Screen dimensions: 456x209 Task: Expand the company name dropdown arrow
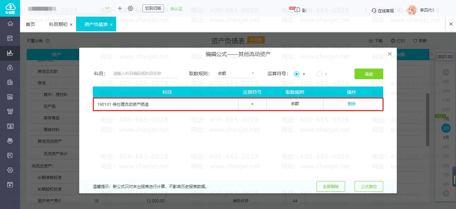pyautogui.click(x=107, y=8)
